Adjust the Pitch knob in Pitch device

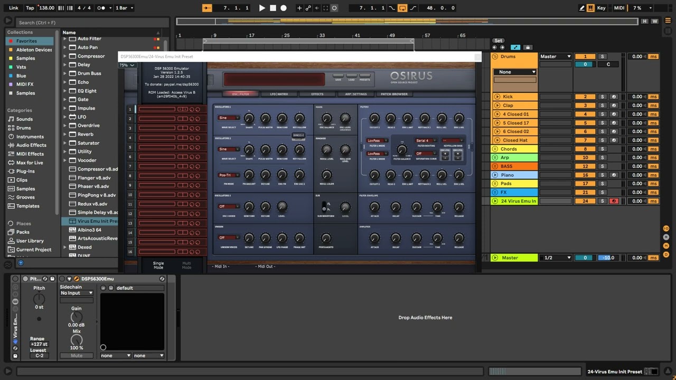(x=39, y=299)
